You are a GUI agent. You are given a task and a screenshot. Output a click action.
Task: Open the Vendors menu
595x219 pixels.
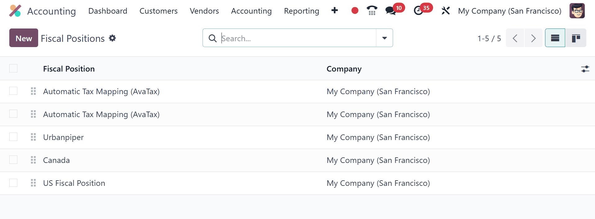[204, 11]
